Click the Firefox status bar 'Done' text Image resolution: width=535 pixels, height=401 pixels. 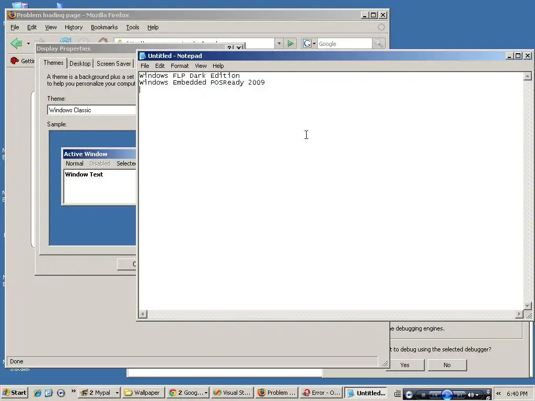(16, 361)
